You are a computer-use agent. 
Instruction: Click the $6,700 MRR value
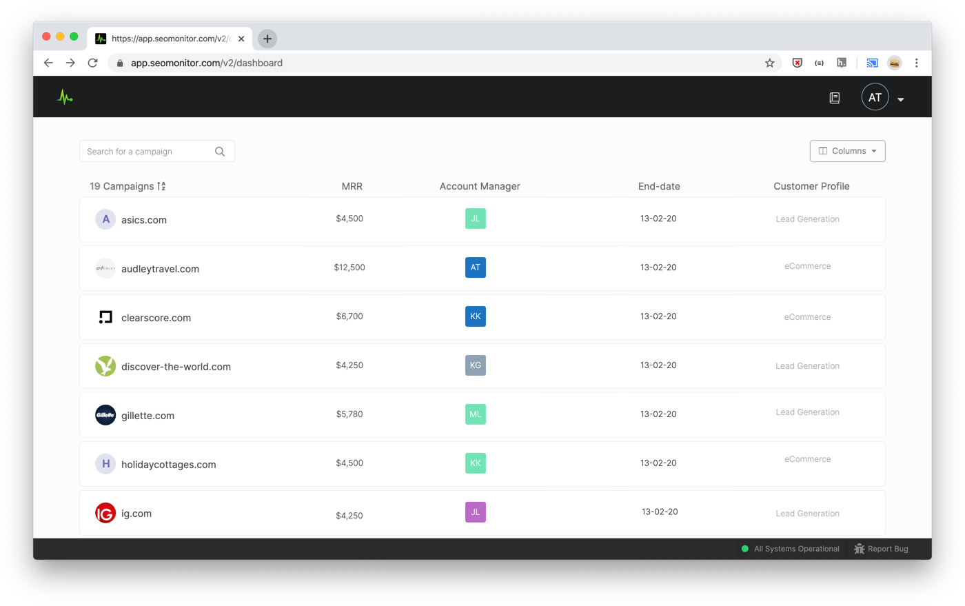point(349,316)
